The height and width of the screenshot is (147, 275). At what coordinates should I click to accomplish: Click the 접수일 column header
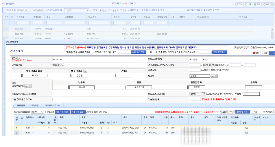[133, 17]
